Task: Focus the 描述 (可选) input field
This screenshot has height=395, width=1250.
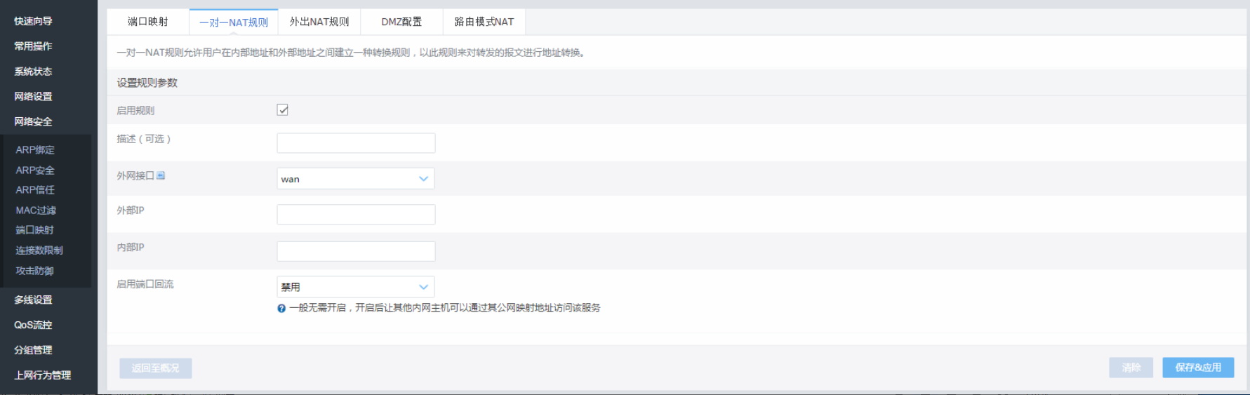Action: click(356, 143)
